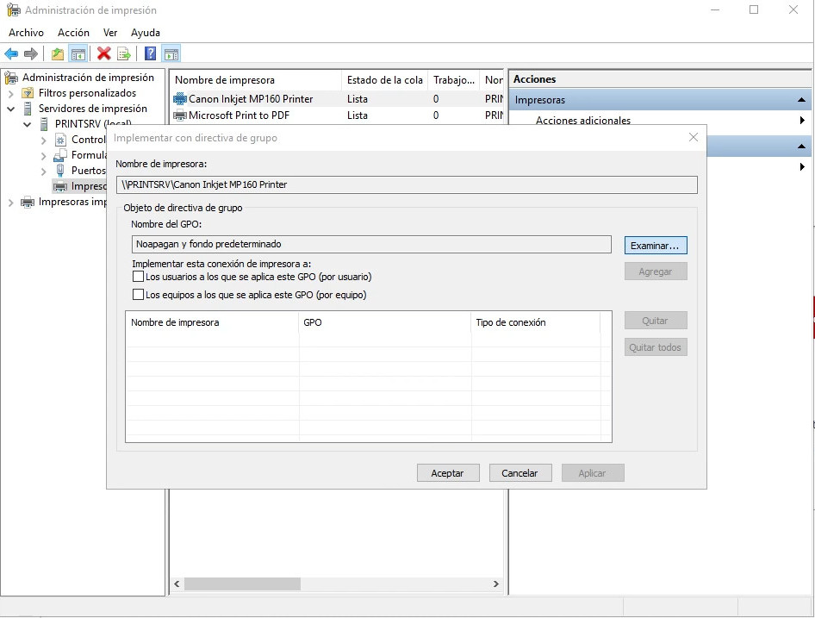Select the Canon Inkjet MP160 printer icon

[x=180, y=99]
